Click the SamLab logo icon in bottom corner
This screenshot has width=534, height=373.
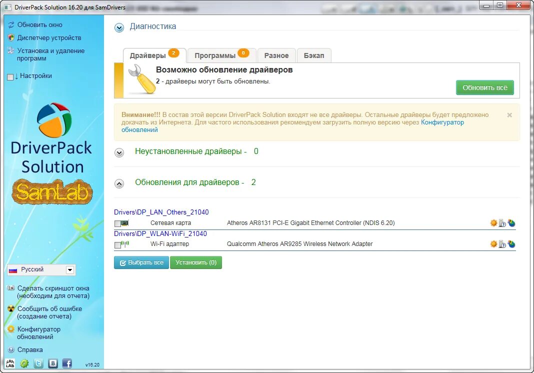(10, 363)
